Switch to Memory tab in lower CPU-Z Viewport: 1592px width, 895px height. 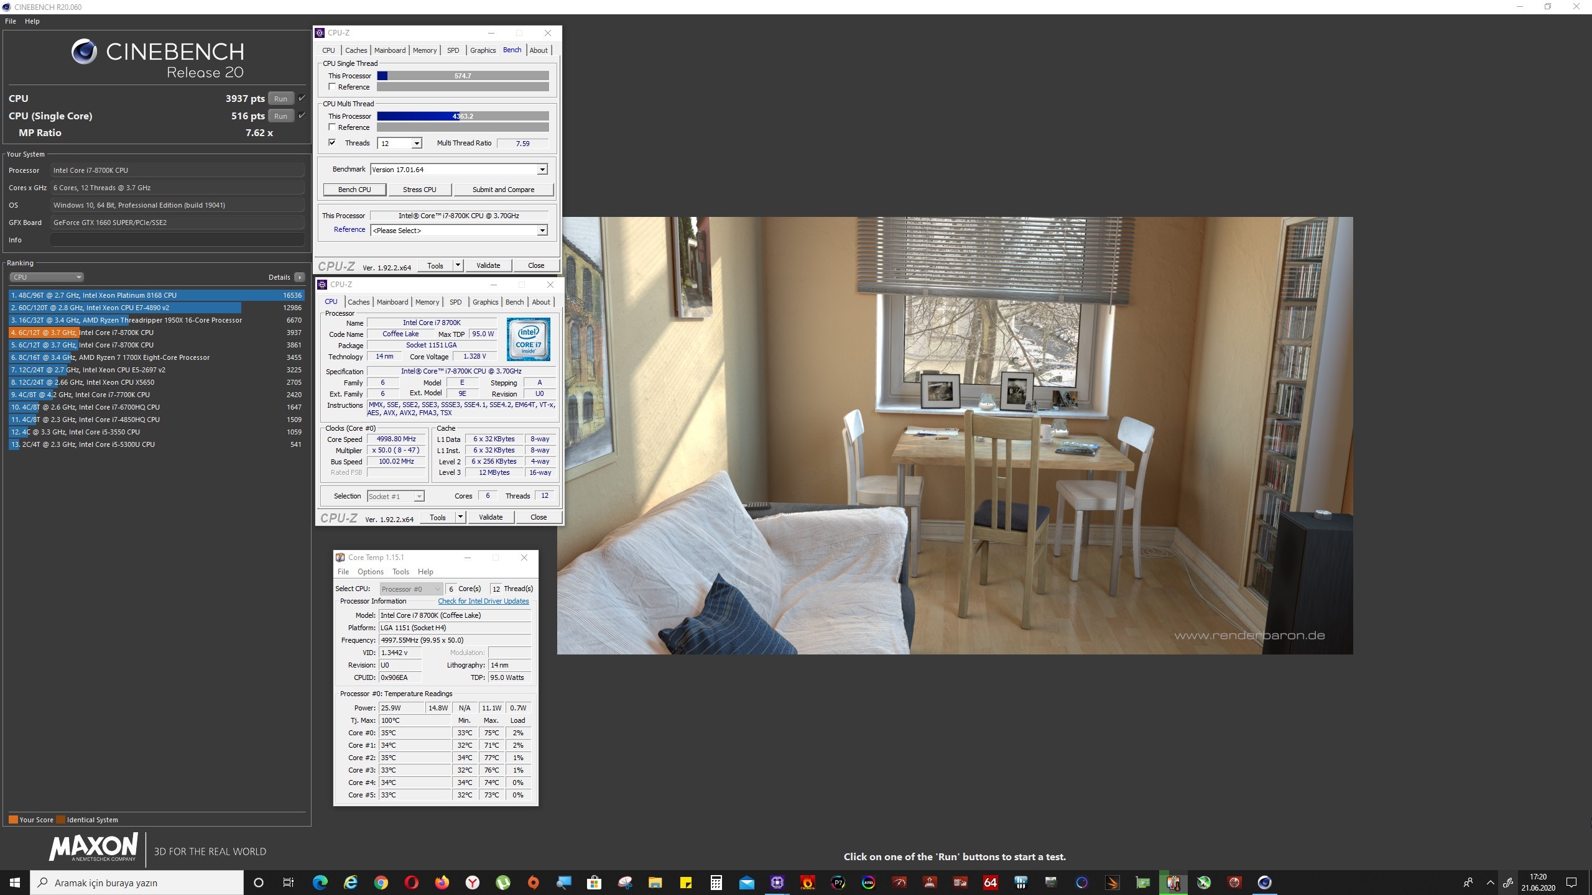(x=427, y=302)
